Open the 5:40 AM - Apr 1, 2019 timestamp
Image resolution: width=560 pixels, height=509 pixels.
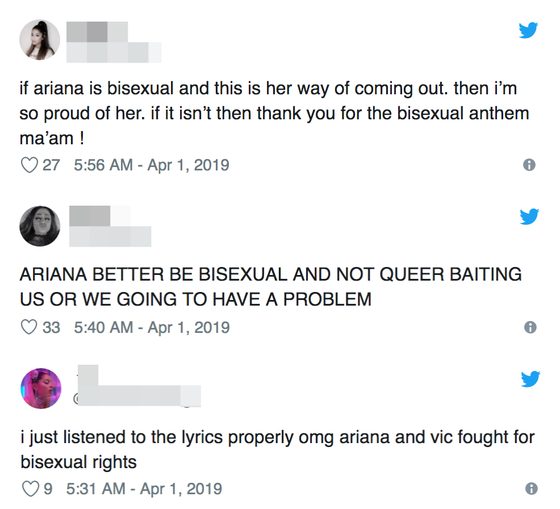pos(152,327)
